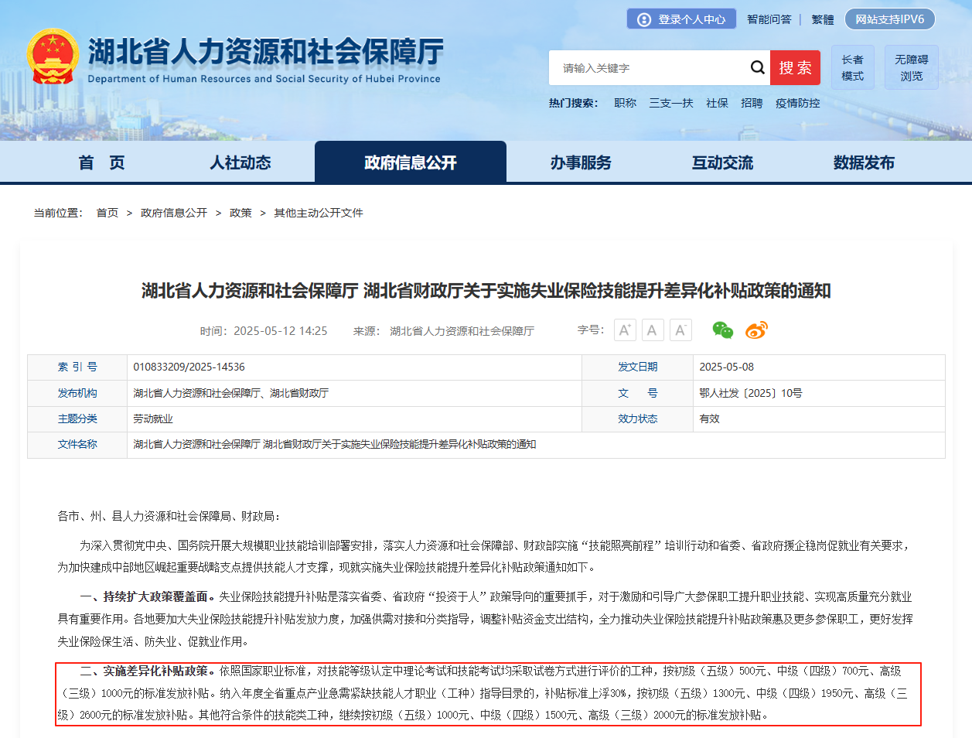This screenshot has width=972, height=738.
Task: Open the 互动交流 navigation tab
Action: [722, 162]
